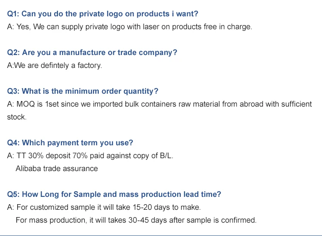The height and width of the screenshot is (236, 322).
Task: Click the "MOQ is 1set" answer line
Action: (x=159, y=104)
